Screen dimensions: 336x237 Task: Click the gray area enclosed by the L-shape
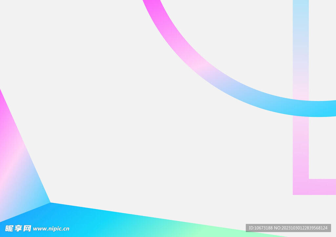pos(322,147)
